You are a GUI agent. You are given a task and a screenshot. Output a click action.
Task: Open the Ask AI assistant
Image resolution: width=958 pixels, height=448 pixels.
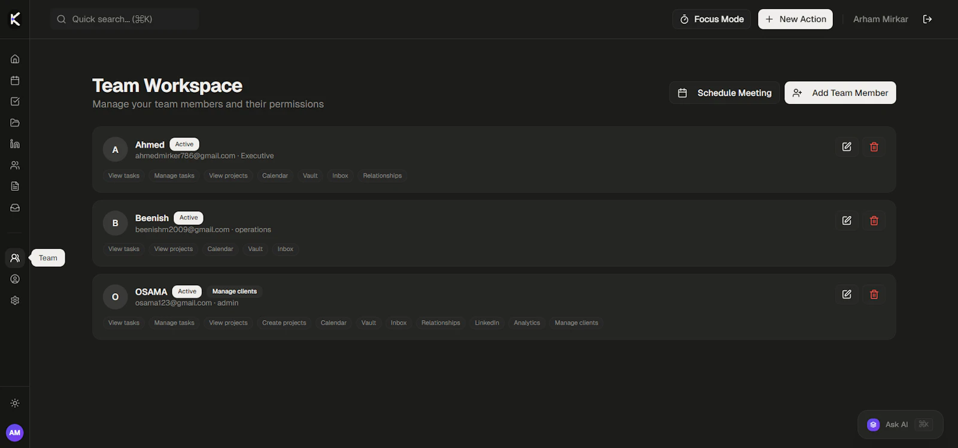tap(900, 424)
